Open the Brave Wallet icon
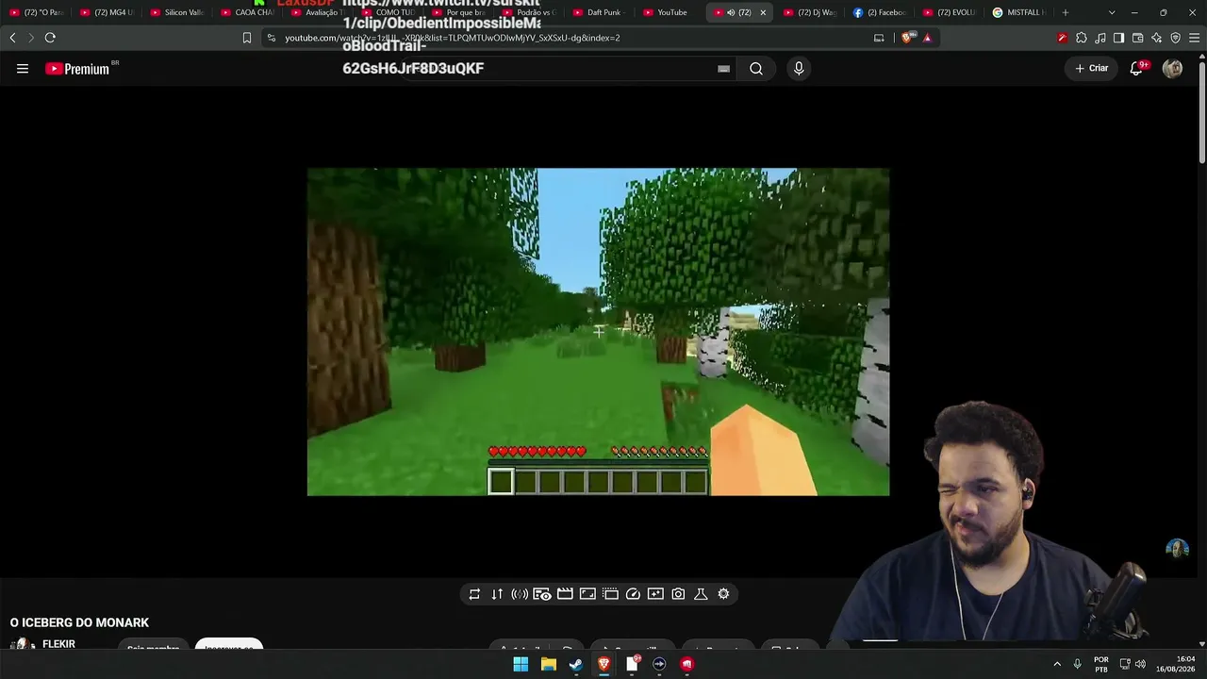1207x679 pixels. (x=1138, y=38)
